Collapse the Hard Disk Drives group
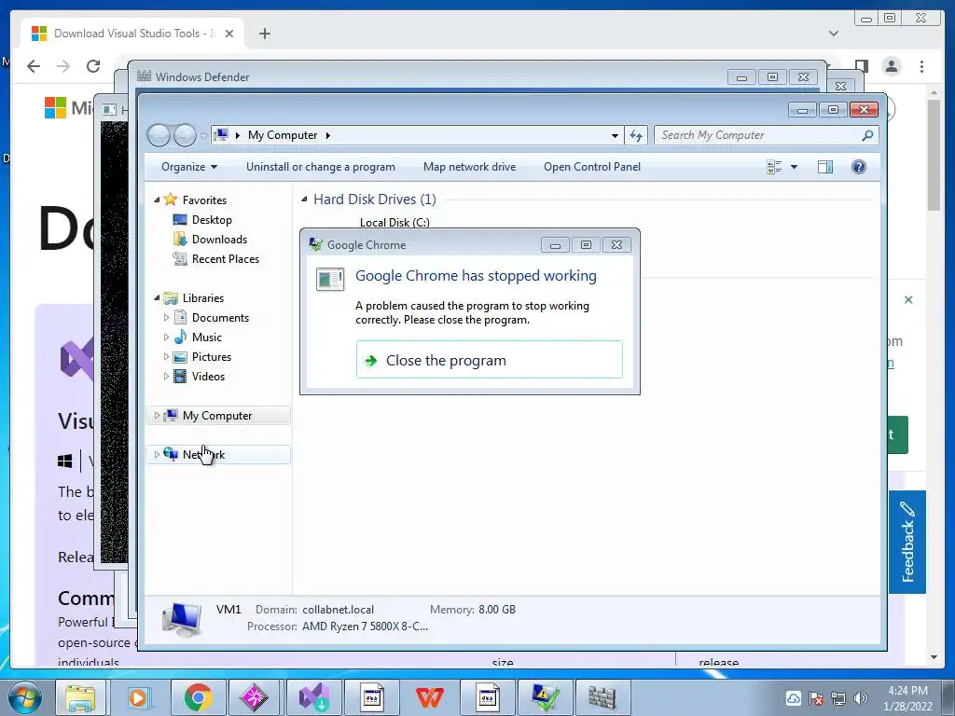 click(304, 200)
